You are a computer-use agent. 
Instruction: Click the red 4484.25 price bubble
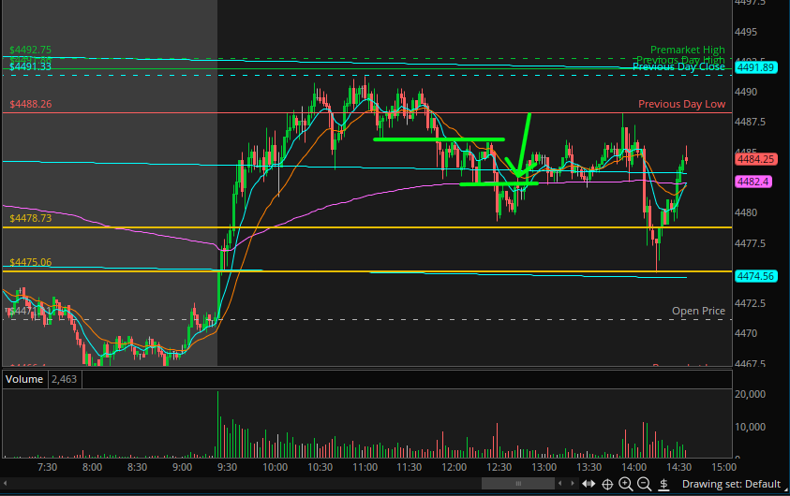point(753,159)
